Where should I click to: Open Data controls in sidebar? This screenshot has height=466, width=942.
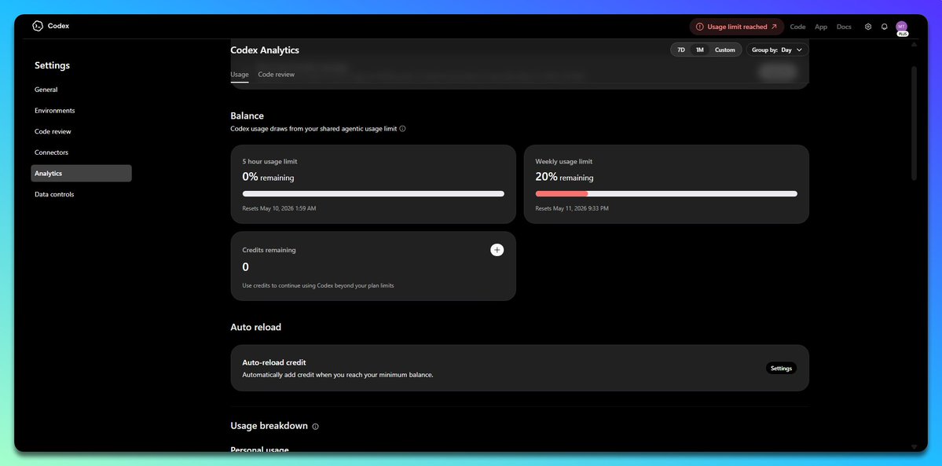pos(81,194)
